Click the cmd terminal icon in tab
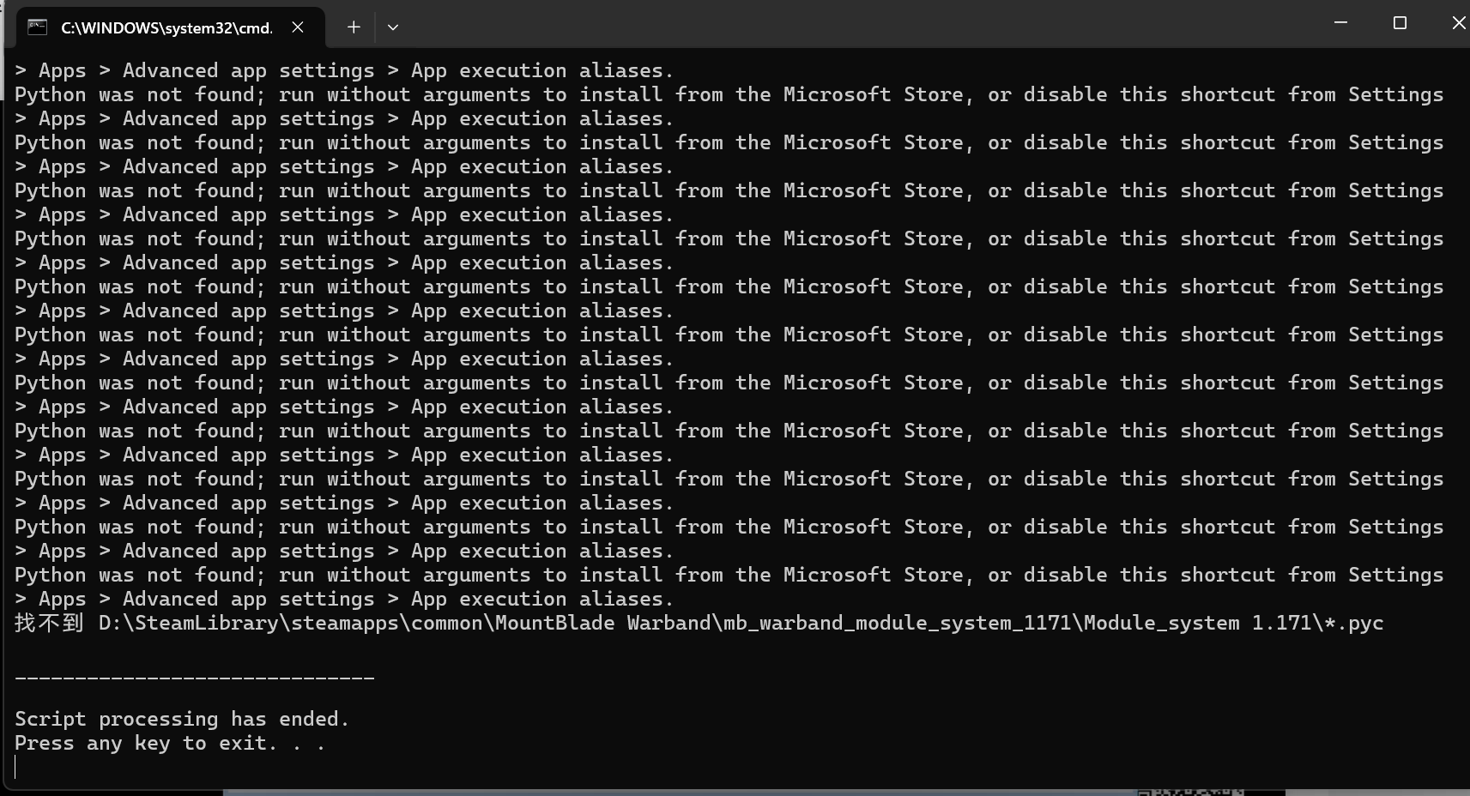The width and height of the screenshot is (1470, 796). pos(37,27)
